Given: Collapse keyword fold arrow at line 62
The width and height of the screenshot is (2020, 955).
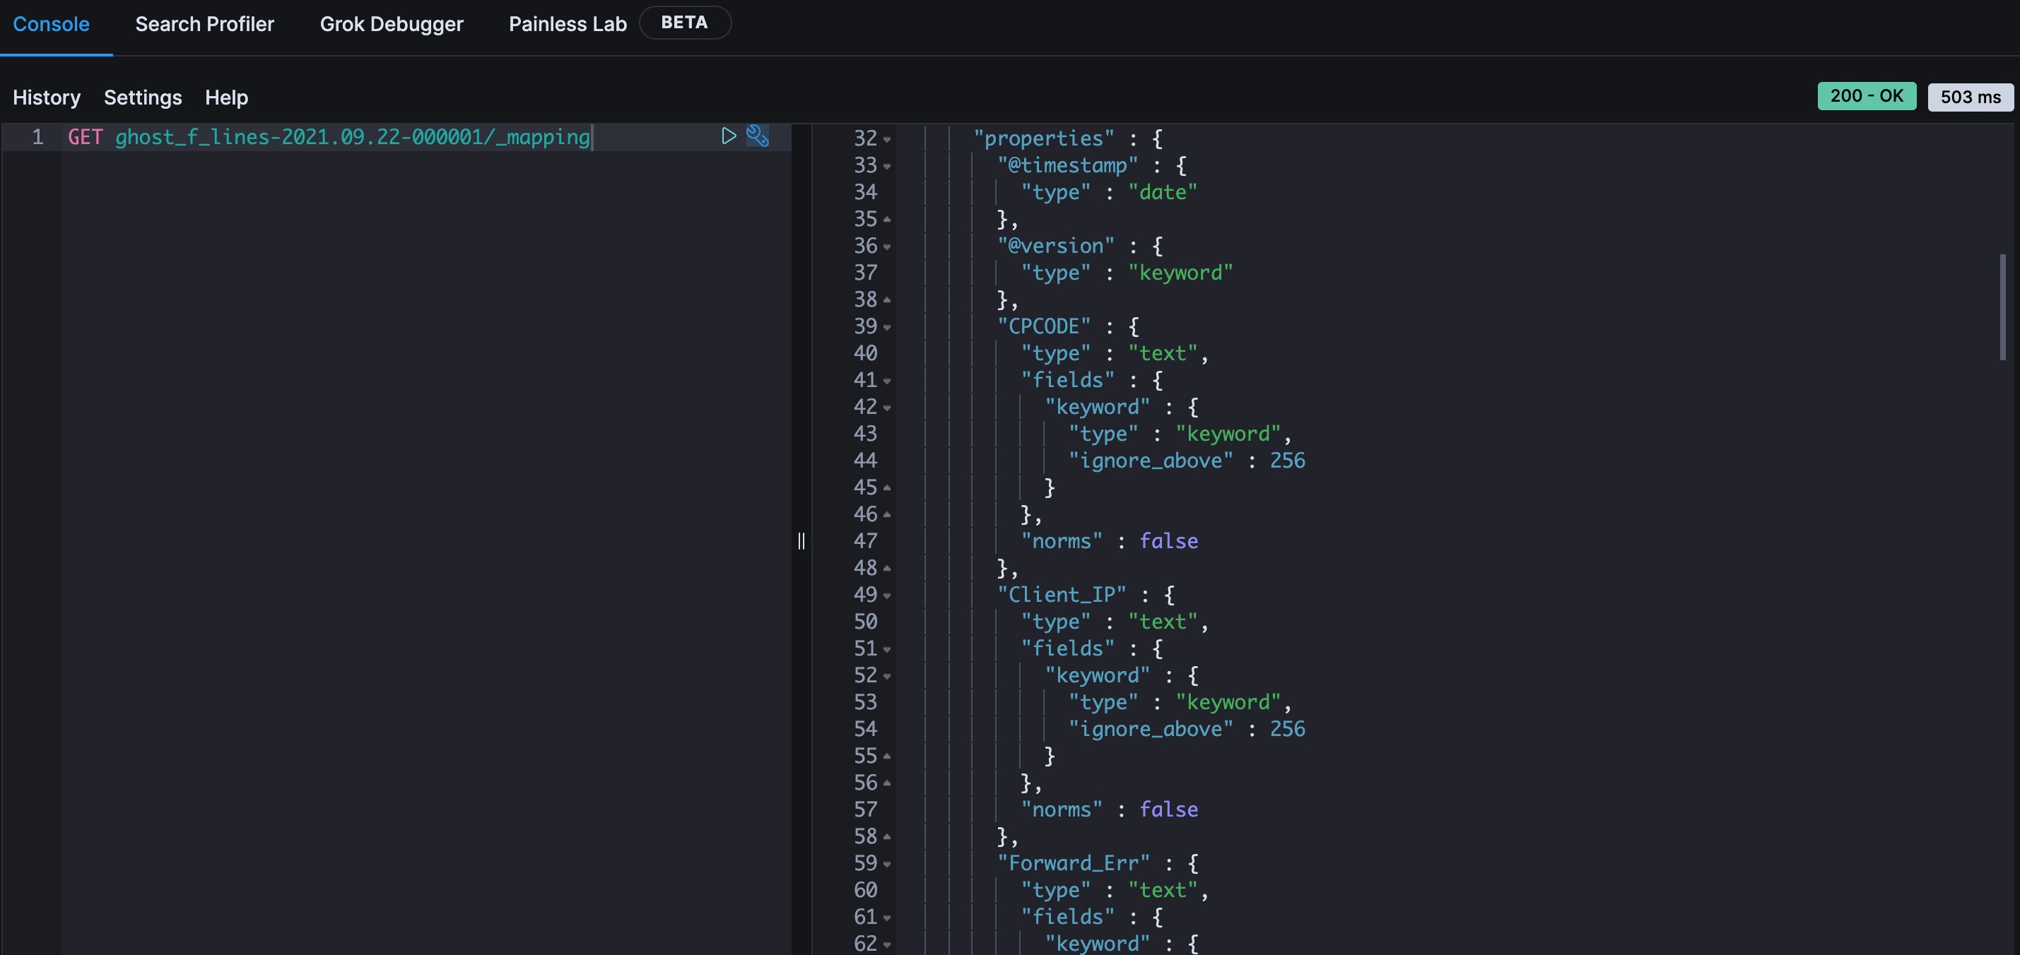Looking at the screenshot, I should (887, 945).
